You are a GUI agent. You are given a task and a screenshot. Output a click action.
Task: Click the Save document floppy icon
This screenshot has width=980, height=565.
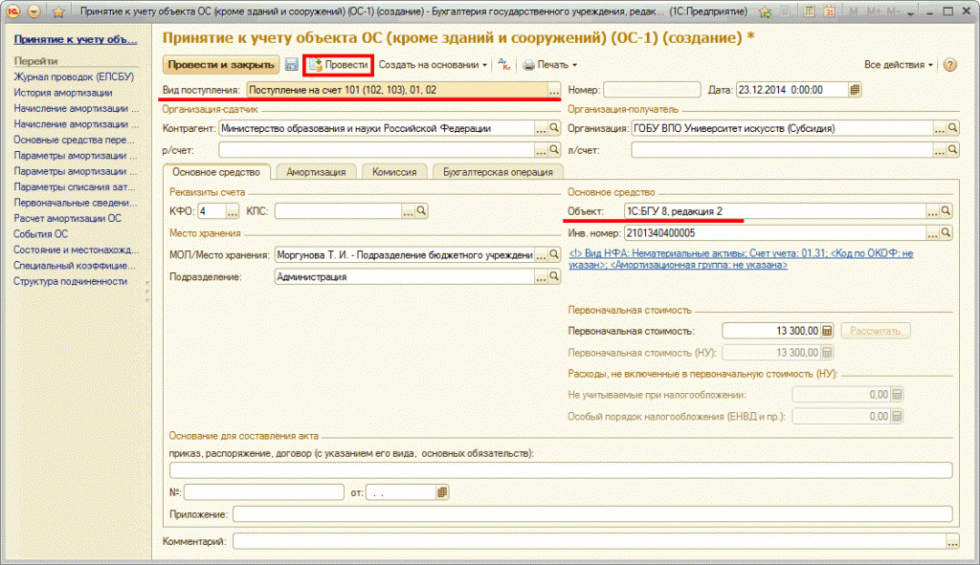coord(291,64)
